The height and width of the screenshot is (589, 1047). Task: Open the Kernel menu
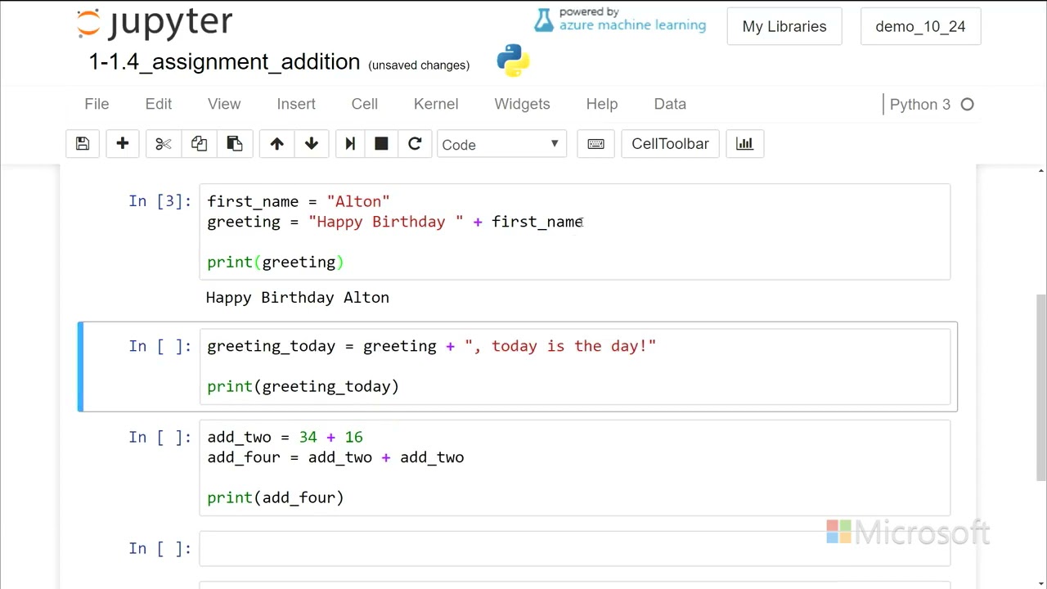pos(436,104)
